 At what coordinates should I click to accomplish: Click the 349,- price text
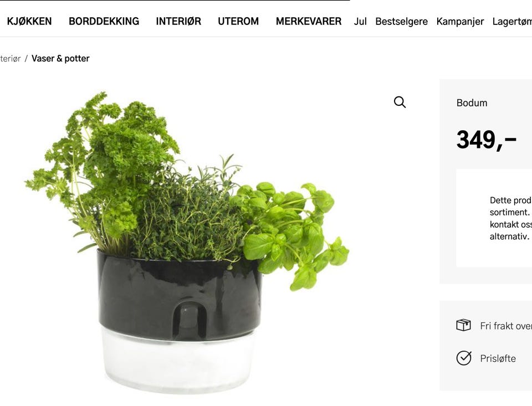[486, 140]
